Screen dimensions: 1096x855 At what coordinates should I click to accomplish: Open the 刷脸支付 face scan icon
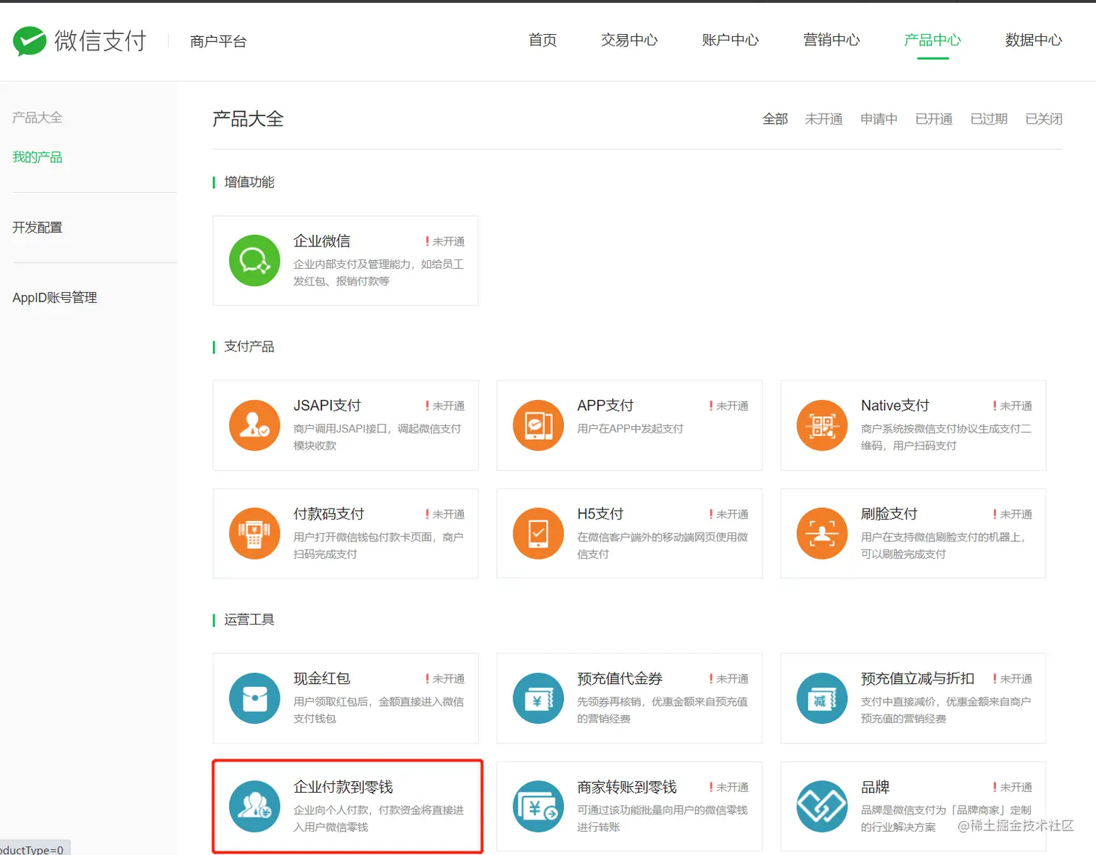pyautogui.click(x=822, y=533)
